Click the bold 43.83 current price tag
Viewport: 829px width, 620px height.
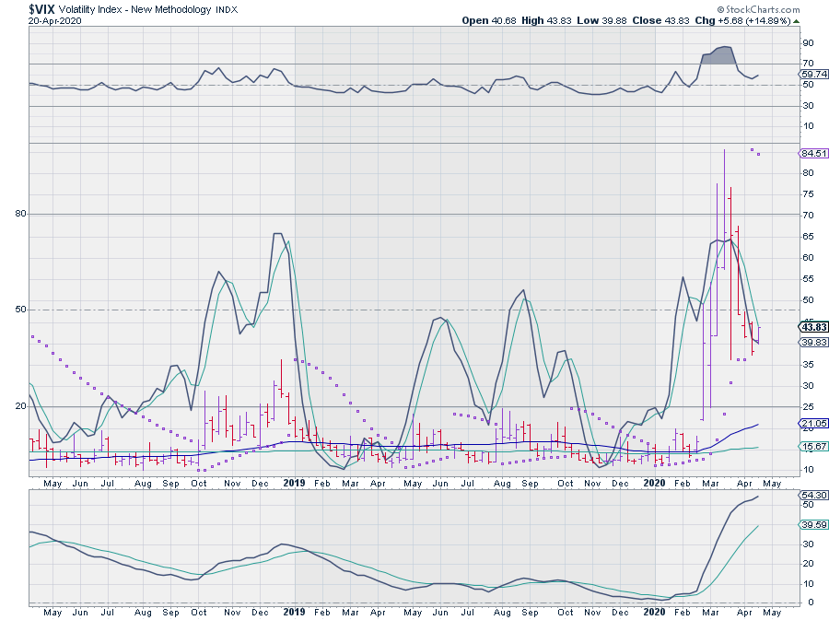(812, 326)
